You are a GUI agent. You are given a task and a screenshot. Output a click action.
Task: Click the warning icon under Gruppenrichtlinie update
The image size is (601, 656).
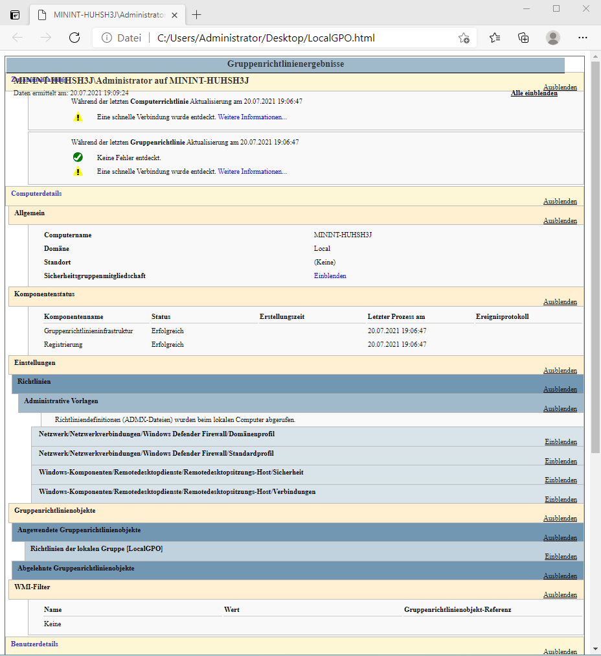(78, 172)
